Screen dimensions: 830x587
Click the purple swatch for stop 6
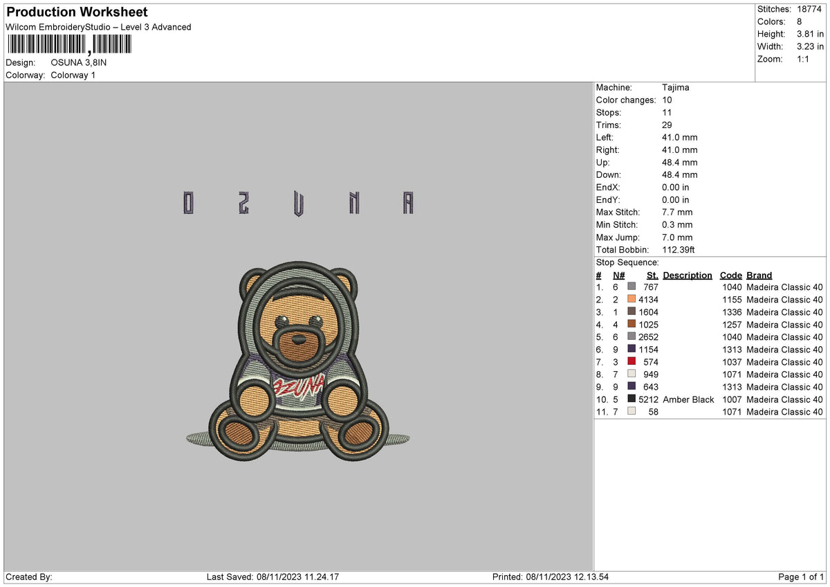[x=631, y=349]
